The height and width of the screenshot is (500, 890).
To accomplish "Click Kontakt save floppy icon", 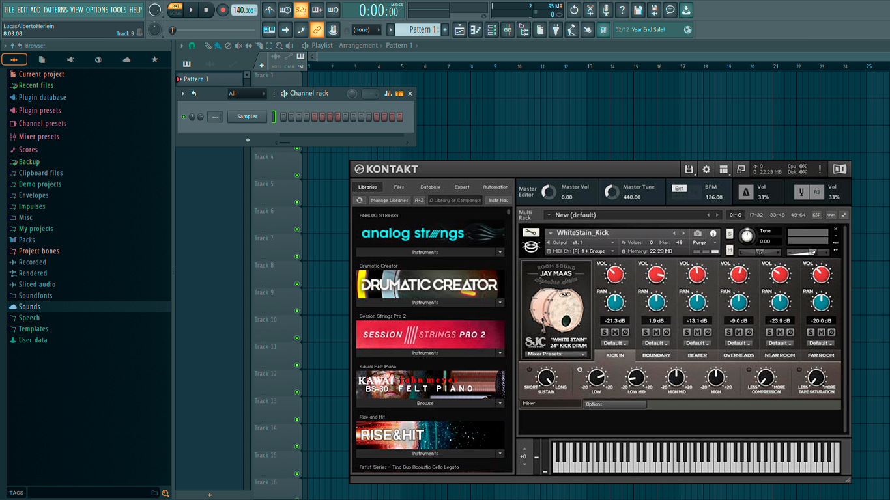I will click(689, 169).
